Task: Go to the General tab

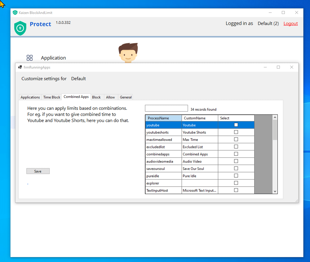Action: [x=126, y=97]
